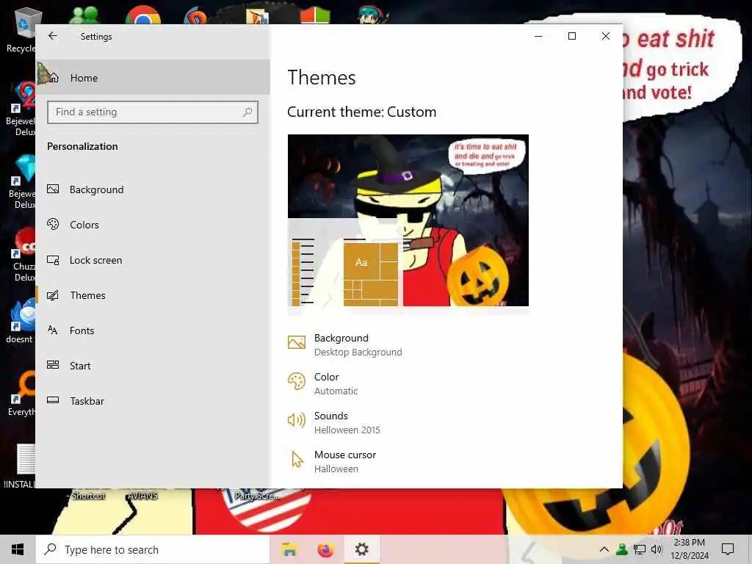Go back using the Settings back arrow
The image size is (752, 564).
click(53, 36)
